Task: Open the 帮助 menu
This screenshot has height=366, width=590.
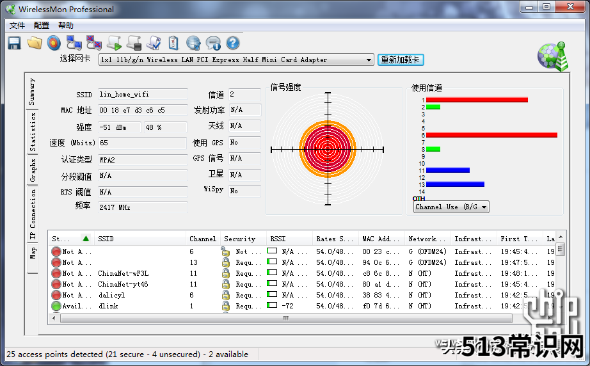Action: [66, 25]
